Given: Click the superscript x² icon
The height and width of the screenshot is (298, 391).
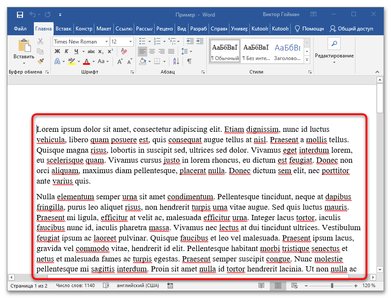Looking at the screenshot, I should pyautogui.click(x=111, y=51).
